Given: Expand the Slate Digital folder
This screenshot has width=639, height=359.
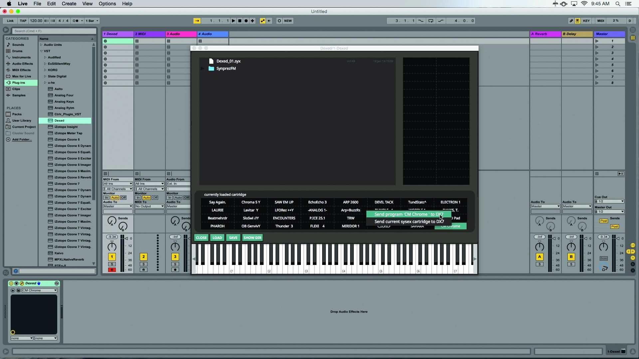Looking at the screenshot, I should (x=45, y=76).
